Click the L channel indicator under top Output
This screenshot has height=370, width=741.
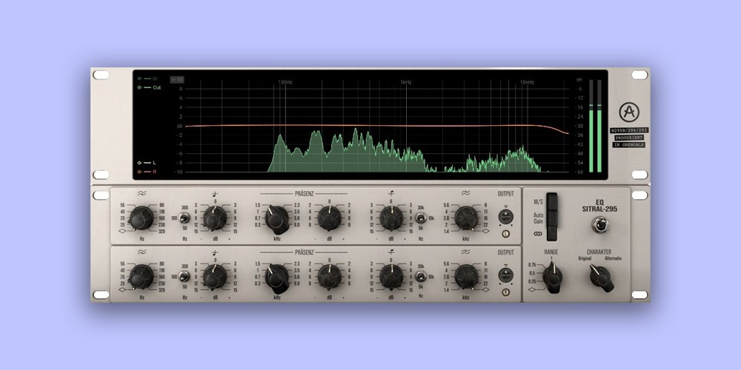click(505, 234)
